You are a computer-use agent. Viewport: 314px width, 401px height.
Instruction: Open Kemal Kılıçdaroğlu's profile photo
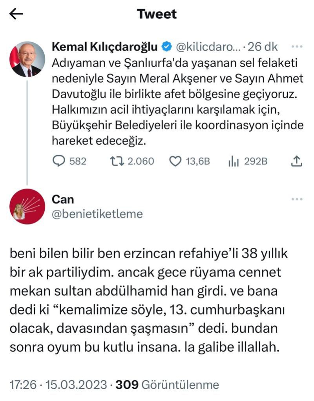click(x=27, y=59)
